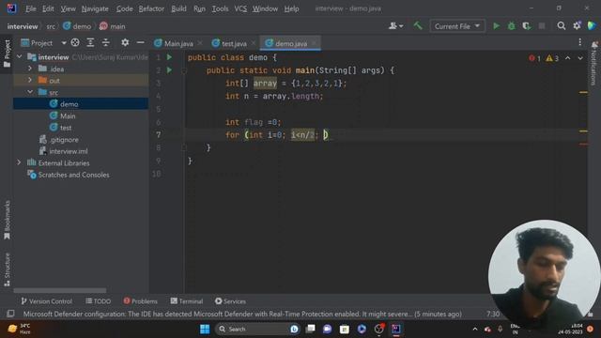Click Project panel horizontal scrollbar
601x338 pixels.
(x=60, y=290)
